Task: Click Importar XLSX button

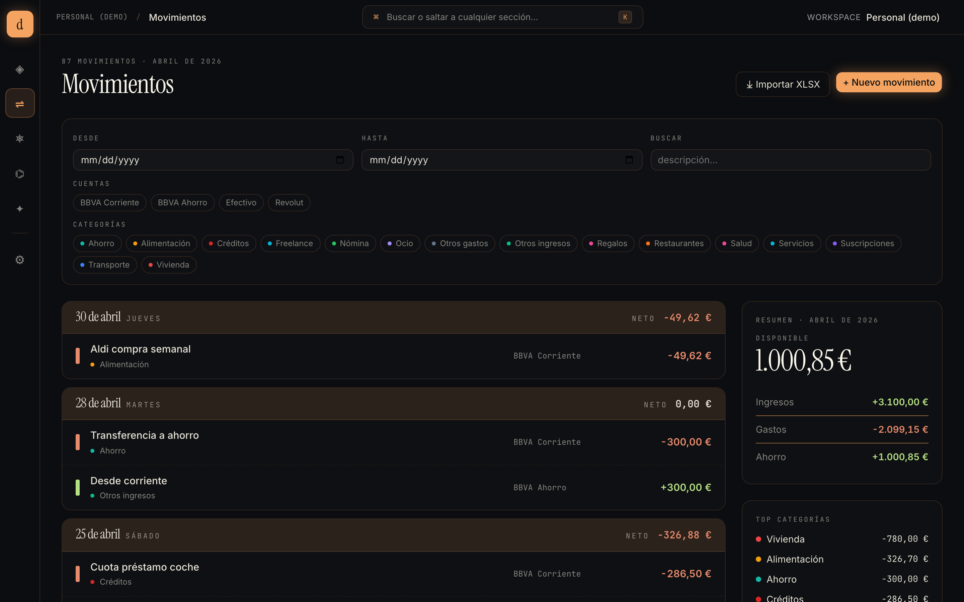Action: coord(782,84)
